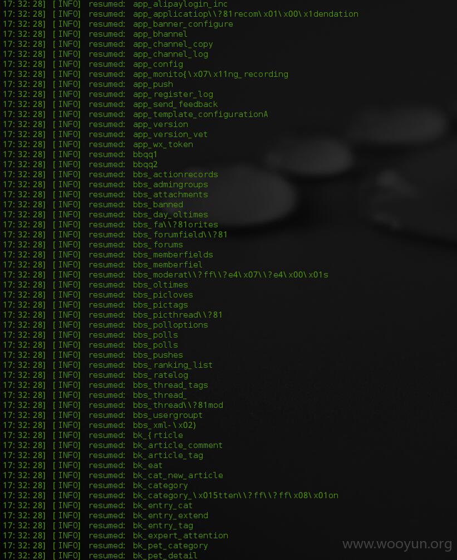
Task: Click the bbqq1 entry
Action: click(x=145, y=155)
